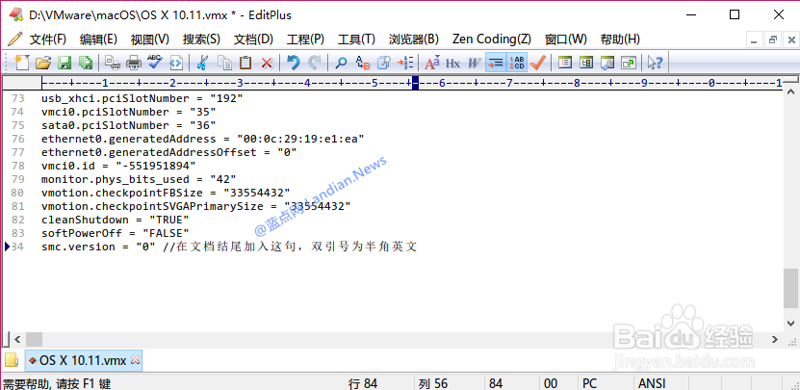Click the cleanShutdown = "TRUE" line
The height and width of the screenshot is (390, 800).
pos(116,220)
